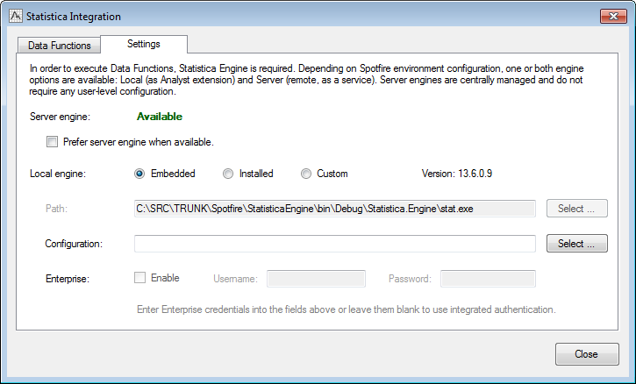This screenshot has width=636, height=384.
Task: Click the green Available server status text
Action: (159, 117)
